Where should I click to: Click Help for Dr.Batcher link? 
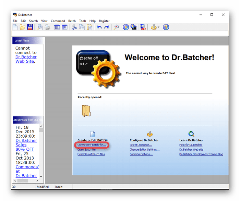coord(191,145)
